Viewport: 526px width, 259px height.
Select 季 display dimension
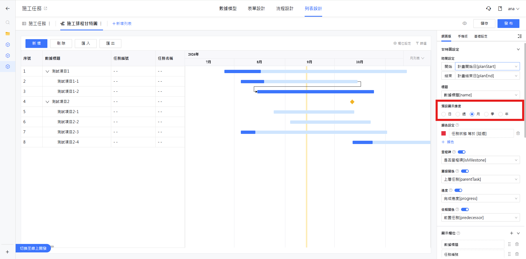coord(486,114)
